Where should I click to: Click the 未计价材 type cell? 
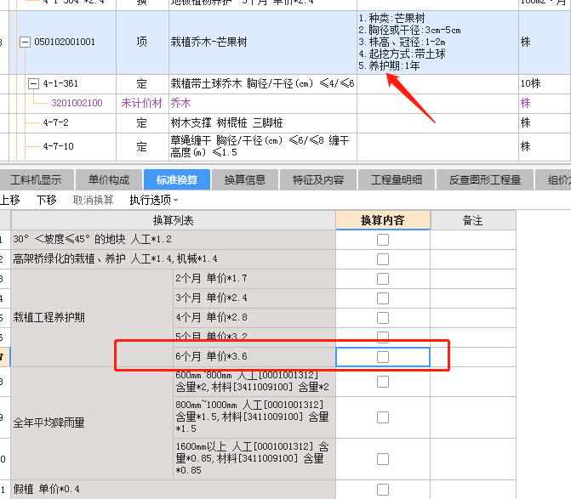(x=142, y=104)
